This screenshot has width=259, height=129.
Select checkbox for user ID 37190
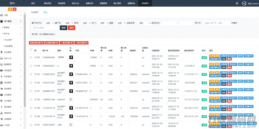(x=31, y=100)
